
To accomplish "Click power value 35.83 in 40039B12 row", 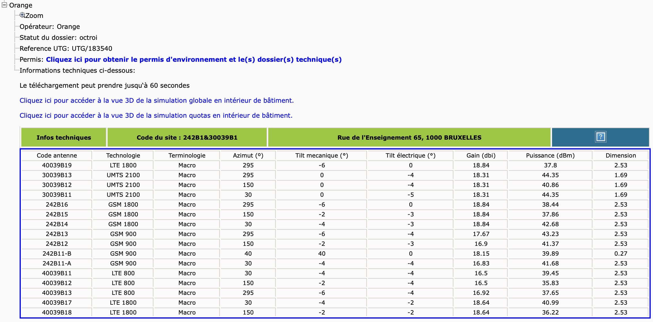I will tap(550, 283).
